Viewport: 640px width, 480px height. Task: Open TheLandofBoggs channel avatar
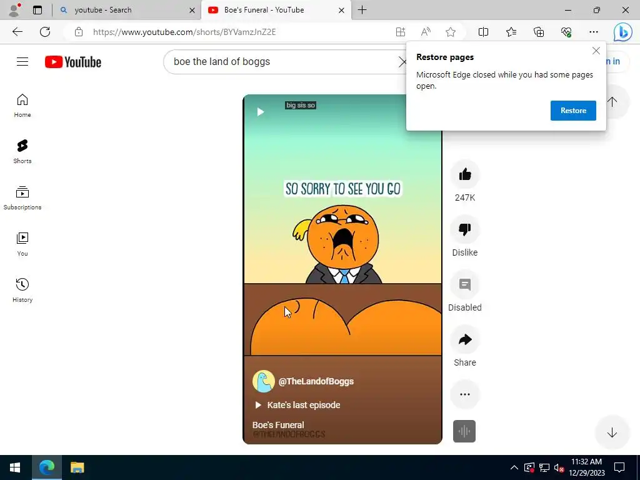[263, 381]
